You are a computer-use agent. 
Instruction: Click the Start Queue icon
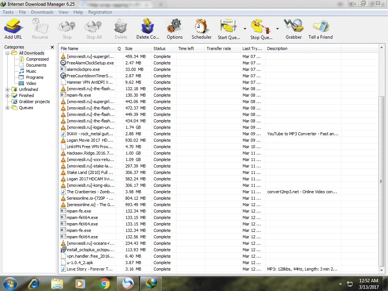(228, 26)
